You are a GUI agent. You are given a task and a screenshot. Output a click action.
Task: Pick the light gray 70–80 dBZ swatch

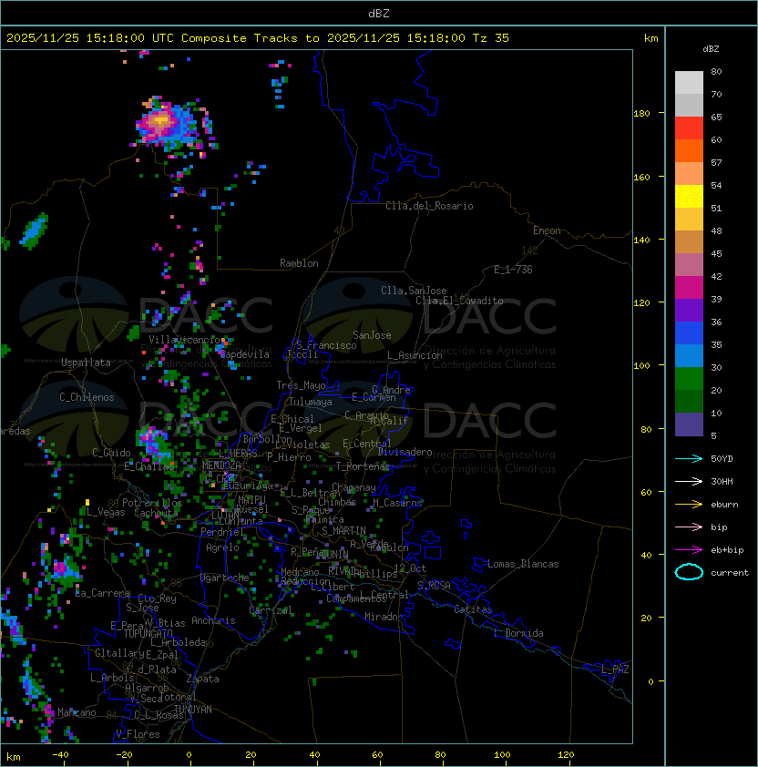[x=689, y=82]
